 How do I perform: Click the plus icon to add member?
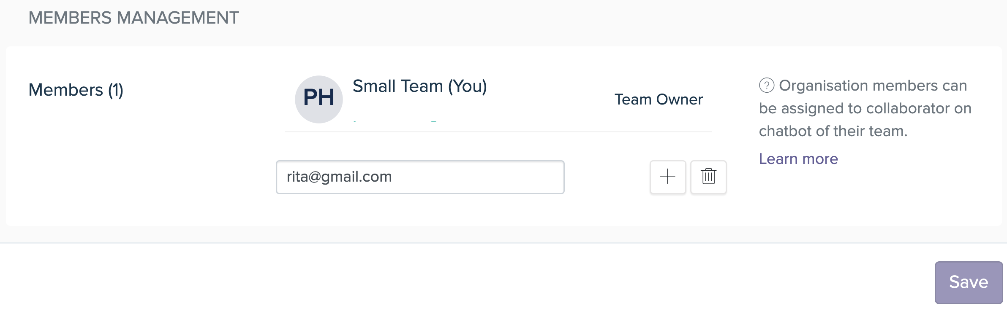point(667,177)
